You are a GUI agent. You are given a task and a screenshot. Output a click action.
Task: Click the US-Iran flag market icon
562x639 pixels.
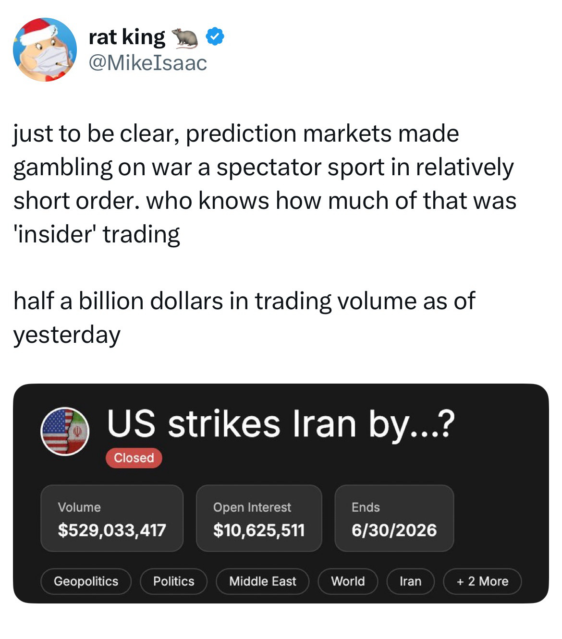tap(65, 431)
